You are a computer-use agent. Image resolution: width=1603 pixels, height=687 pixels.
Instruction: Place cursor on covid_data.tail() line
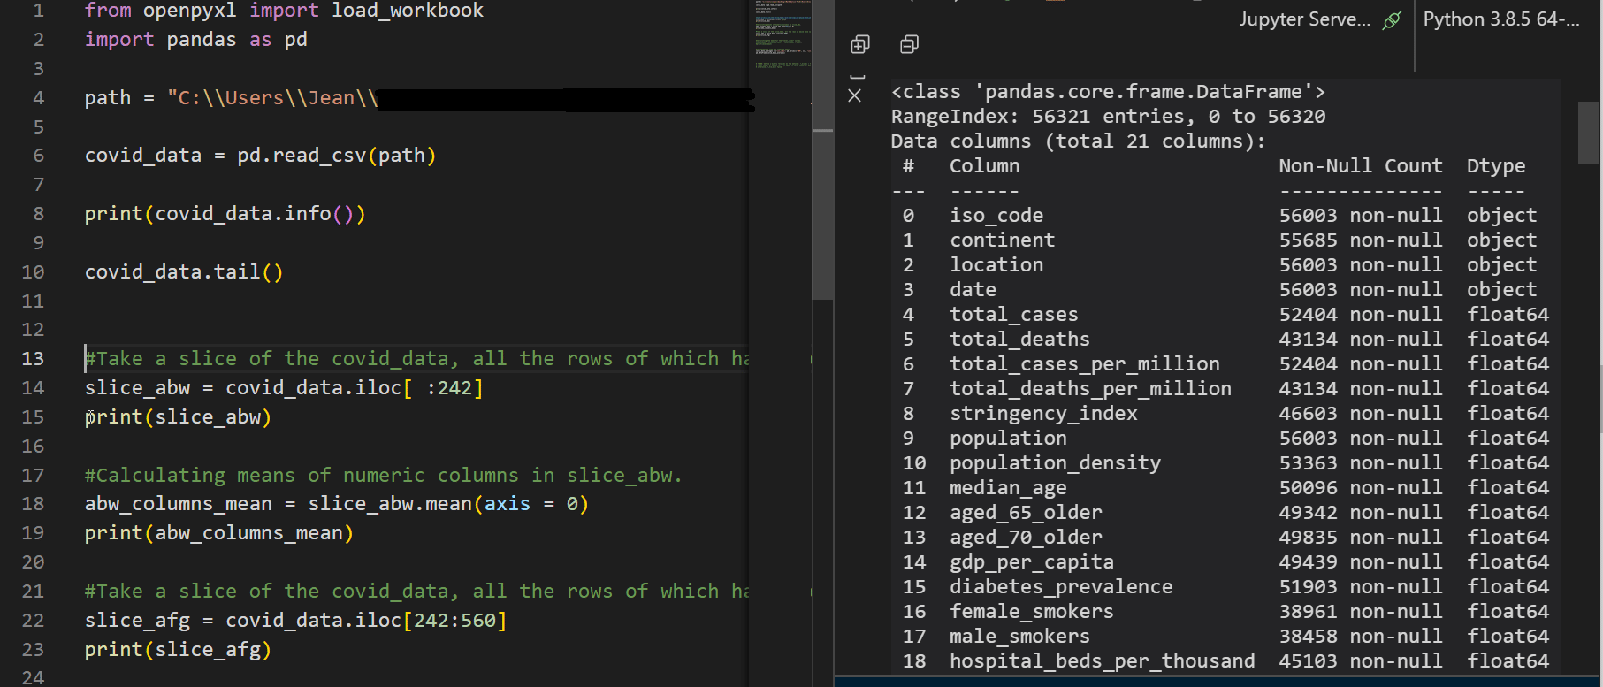point(184,271)
